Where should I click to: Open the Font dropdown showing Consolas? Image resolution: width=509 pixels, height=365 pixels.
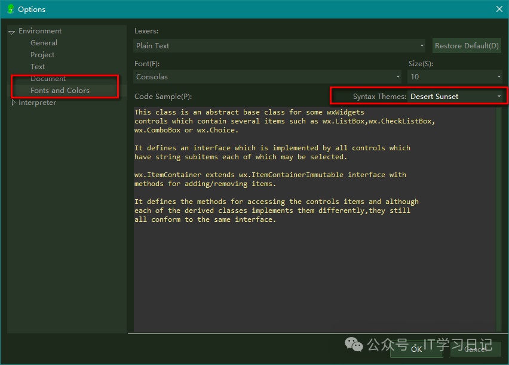tap(268, 77)
